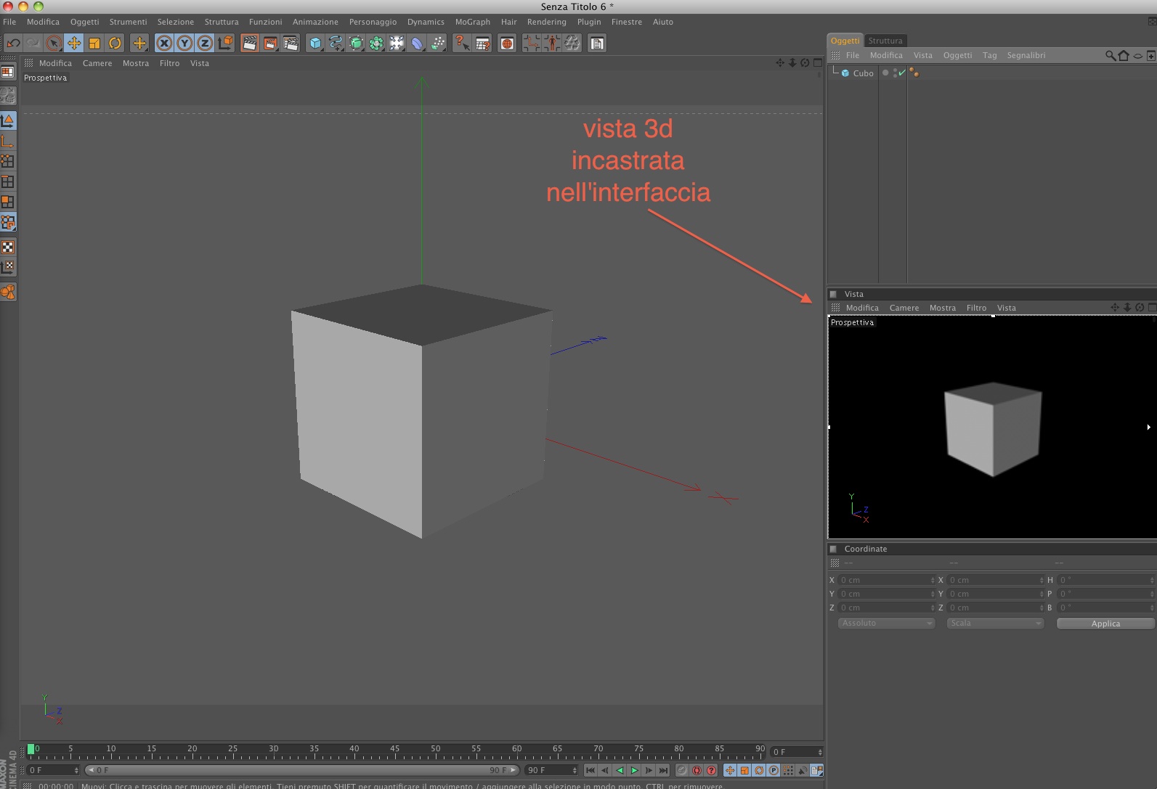This screenshot has width=1157, height=789.
Task: Play animation forward with green arrow
Action: [634, 770]
